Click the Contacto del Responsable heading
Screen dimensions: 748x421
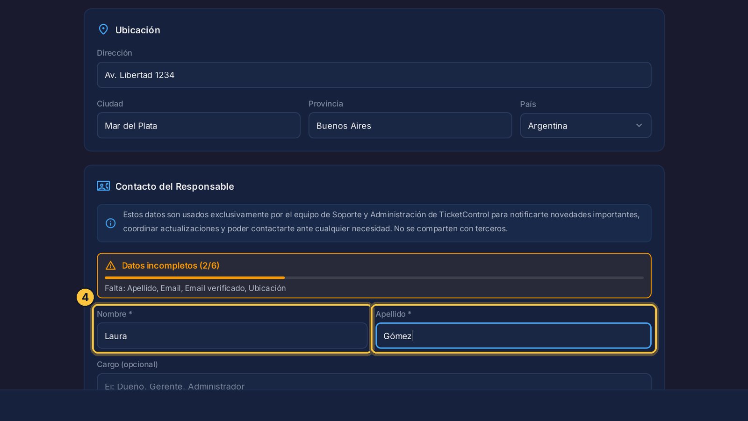(175, 186)
